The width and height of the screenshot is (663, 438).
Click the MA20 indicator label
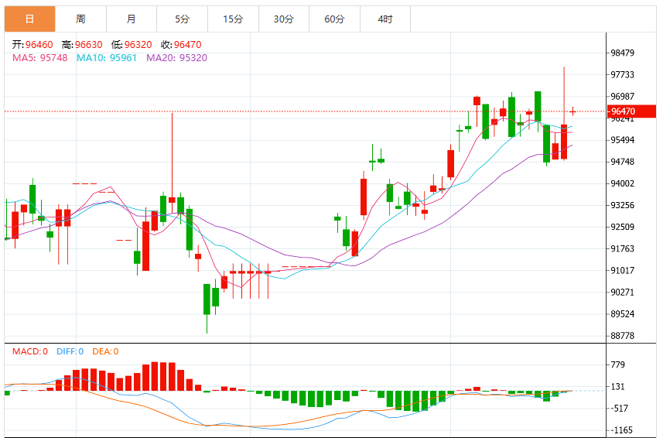coord(176,58)
